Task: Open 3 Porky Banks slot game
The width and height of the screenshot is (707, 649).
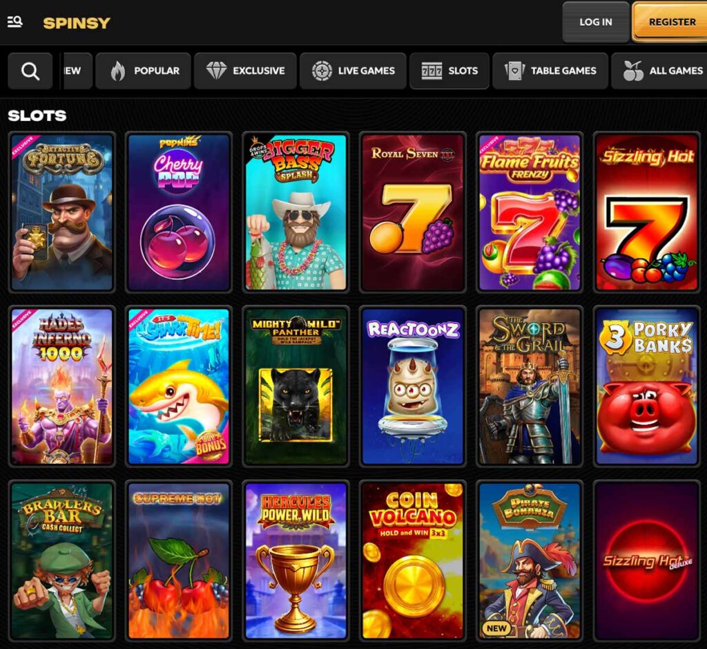Action: coord(646,386)
